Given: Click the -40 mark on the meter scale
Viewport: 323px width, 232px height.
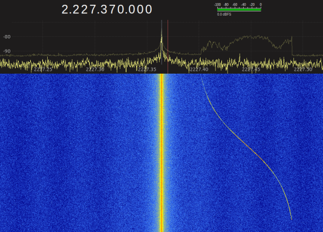Looking at the screenshot, I should [244, 4].
